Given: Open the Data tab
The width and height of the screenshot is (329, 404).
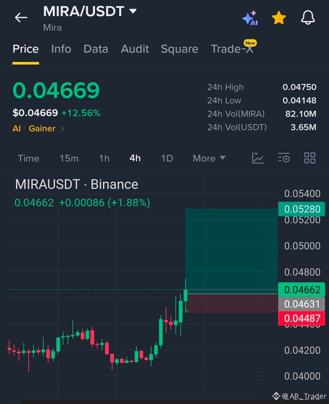Looking at the screenshot, I should point(96,49).
